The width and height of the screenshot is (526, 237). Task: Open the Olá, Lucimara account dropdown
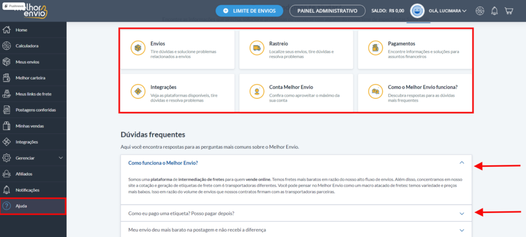[447, 11]
